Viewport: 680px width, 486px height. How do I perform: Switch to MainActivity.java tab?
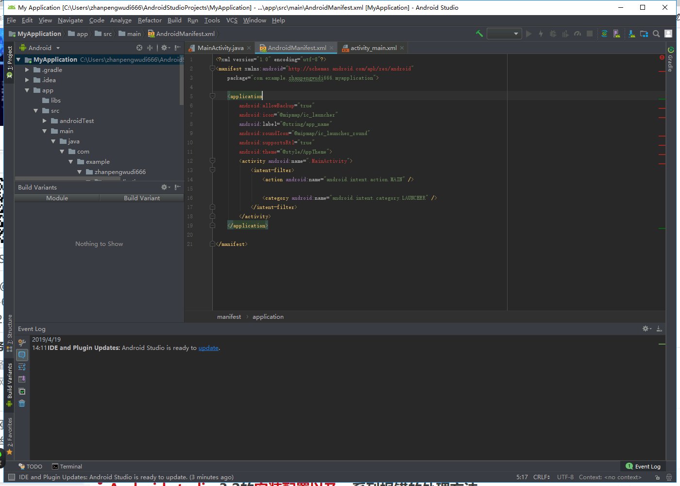click(220, 48)
